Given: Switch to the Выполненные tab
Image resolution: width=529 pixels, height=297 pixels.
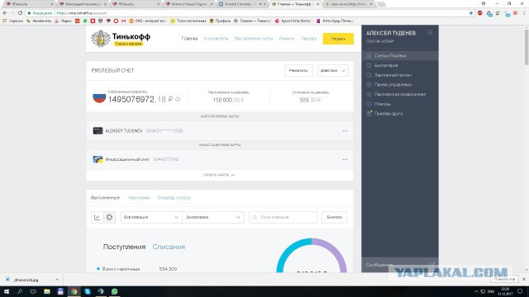Looking at the screenshot, I should pyautogui.click(x=105, y=198).
